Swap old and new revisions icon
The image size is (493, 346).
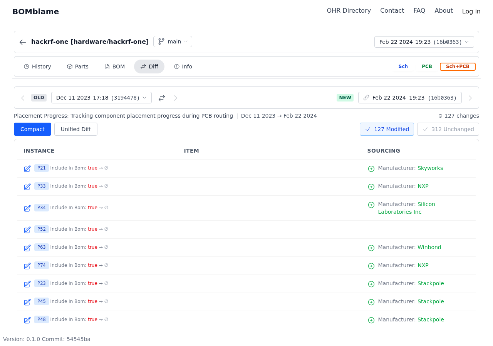[x=162, y=98]
